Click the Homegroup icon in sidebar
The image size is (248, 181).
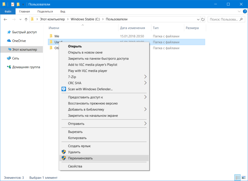[9, 67]
